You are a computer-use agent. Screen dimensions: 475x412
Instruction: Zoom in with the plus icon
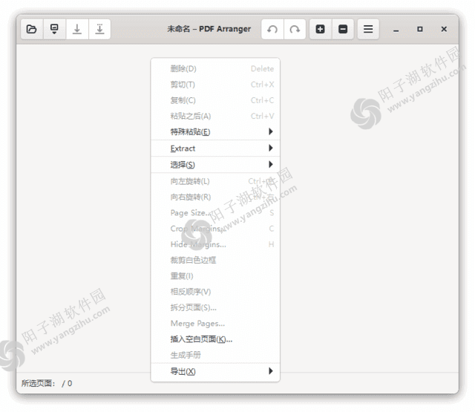pyautogui.click(x=321, y=29)
